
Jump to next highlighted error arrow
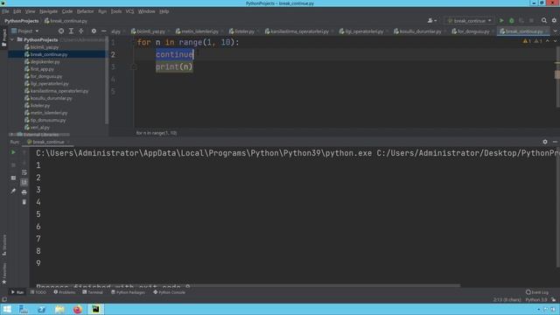coord(555,41)
